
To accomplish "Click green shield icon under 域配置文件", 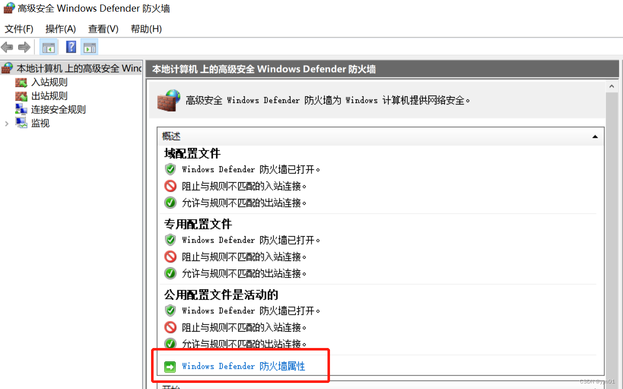I will (x=170, y=169).
